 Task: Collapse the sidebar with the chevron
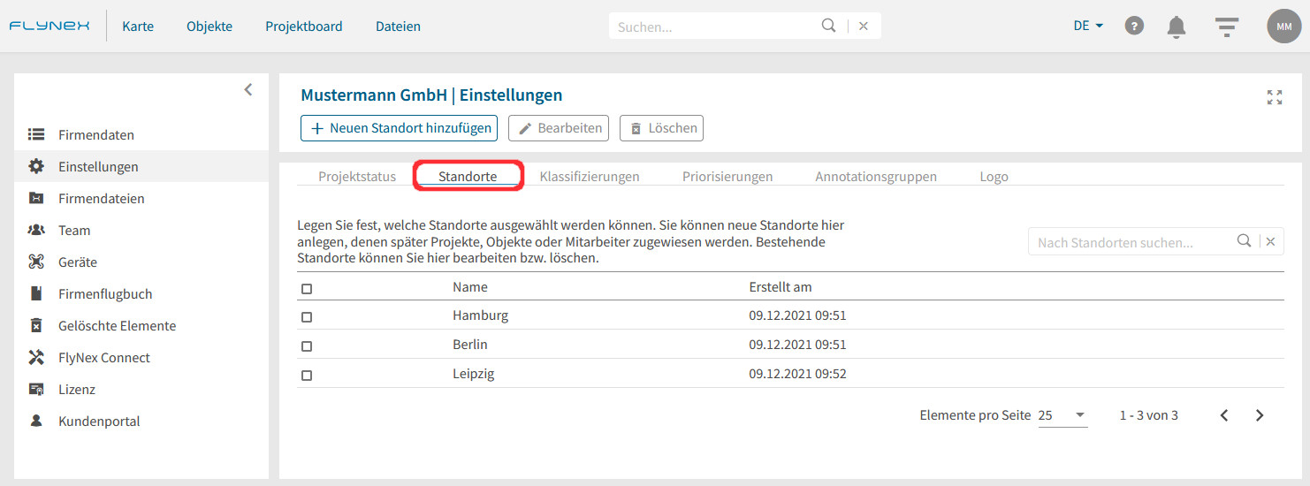pos(248,89)
